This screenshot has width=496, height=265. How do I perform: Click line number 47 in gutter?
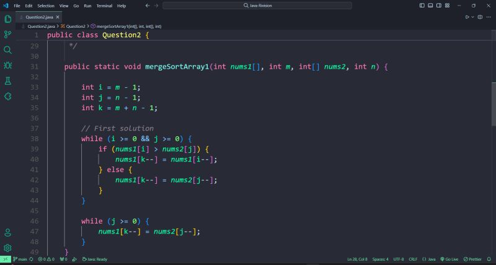(x=34, y=232)
